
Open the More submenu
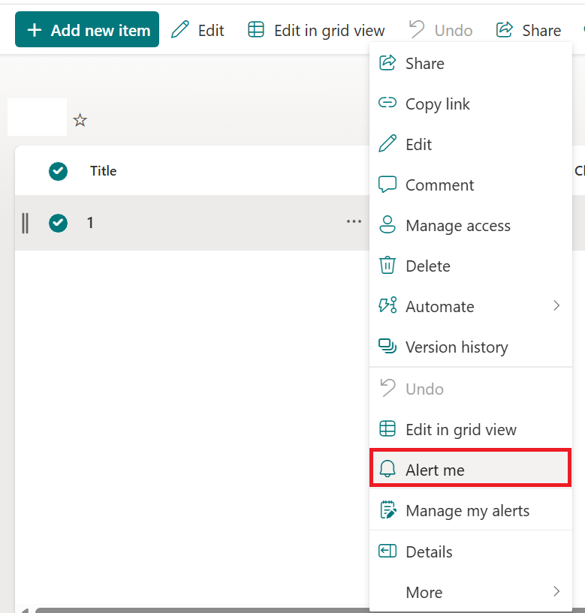pyautogui.click(x=471, y=592)
